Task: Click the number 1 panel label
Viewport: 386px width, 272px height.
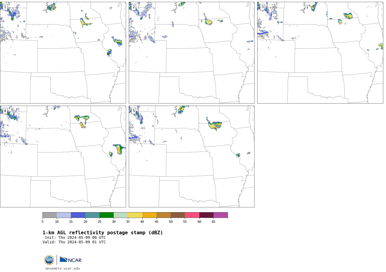Action: pyautogui.click(x=5, y=7)
